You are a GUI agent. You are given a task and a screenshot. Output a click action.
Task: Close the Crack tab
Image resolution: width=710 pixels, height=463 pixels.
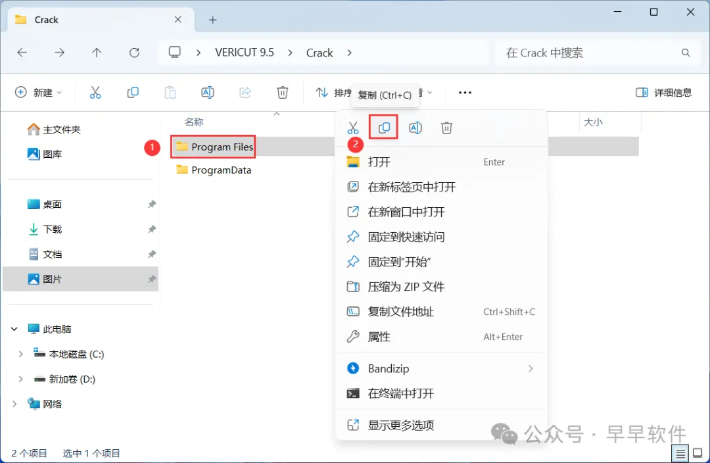[x=178, y=20]
